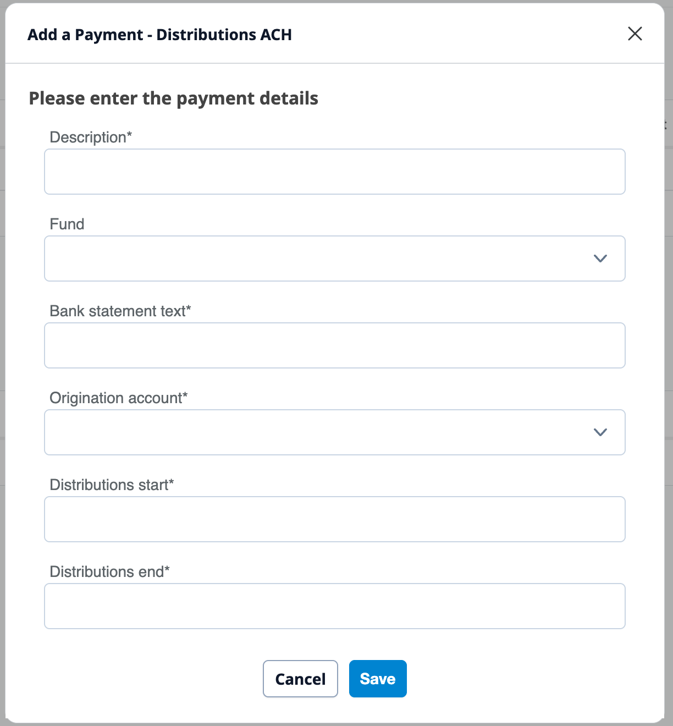Click the 'Please enter the payment details' heading
This screenshot has width=673, height=726.
173,98
